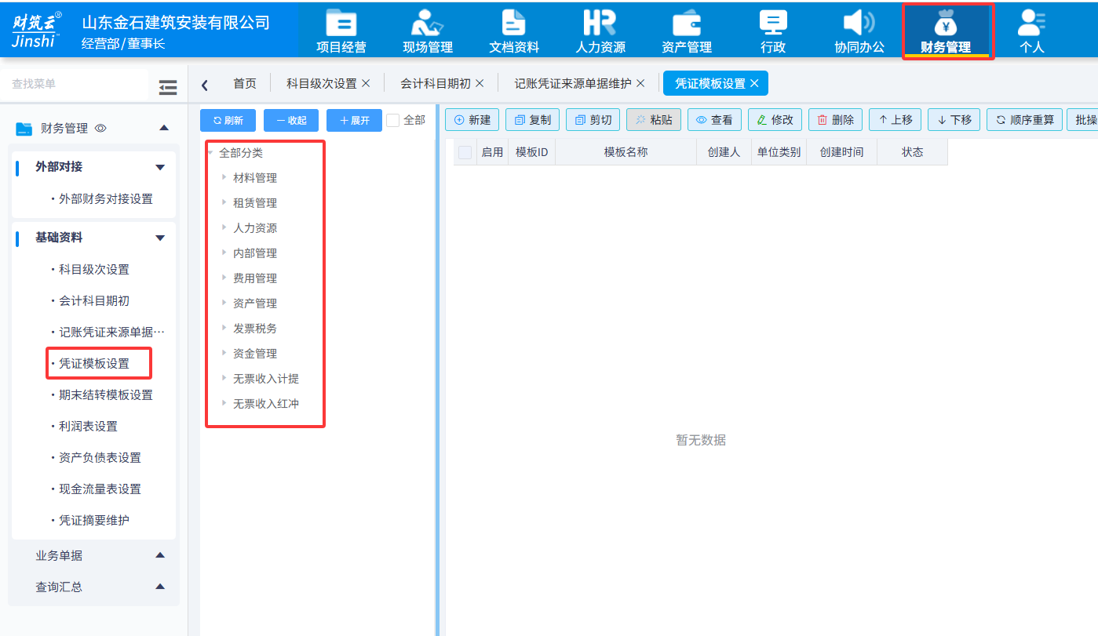Image resolution: width=1098 pixels, height=636 pixels.
Task: Open 利润表设置 in sidebar
Action: (x=89, y=427)
